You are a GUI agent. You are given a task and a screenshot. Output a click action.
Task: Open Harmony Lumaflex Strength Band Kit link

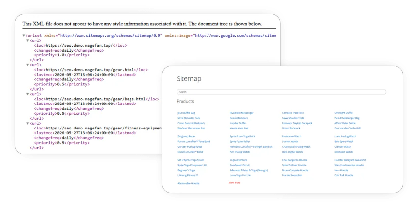click(251, 147)
